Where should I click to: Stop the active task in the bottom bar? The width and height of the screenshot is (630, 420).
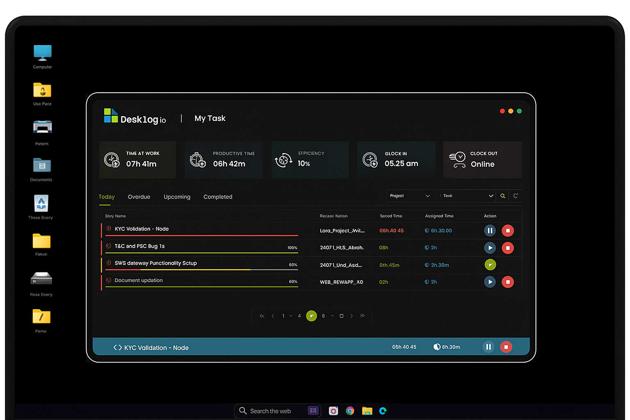tap(506, 347)
